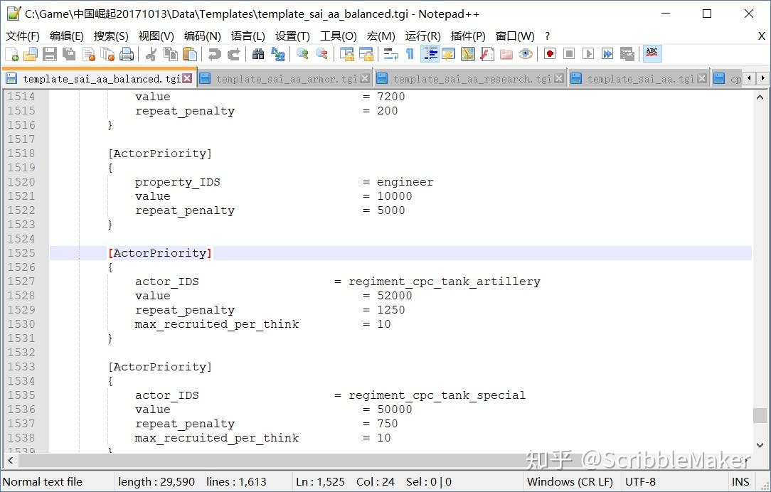
Task: Click the vertical scrollbar thumb
Action: (x=760, y=415)
